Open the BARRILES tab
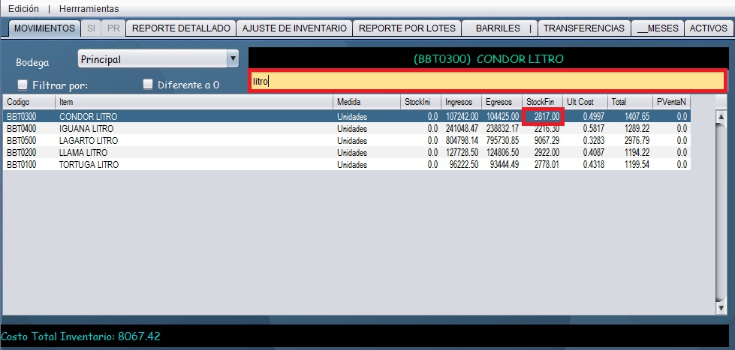The width and height of the screenshot is (735, 350). [x=498, y=28]
